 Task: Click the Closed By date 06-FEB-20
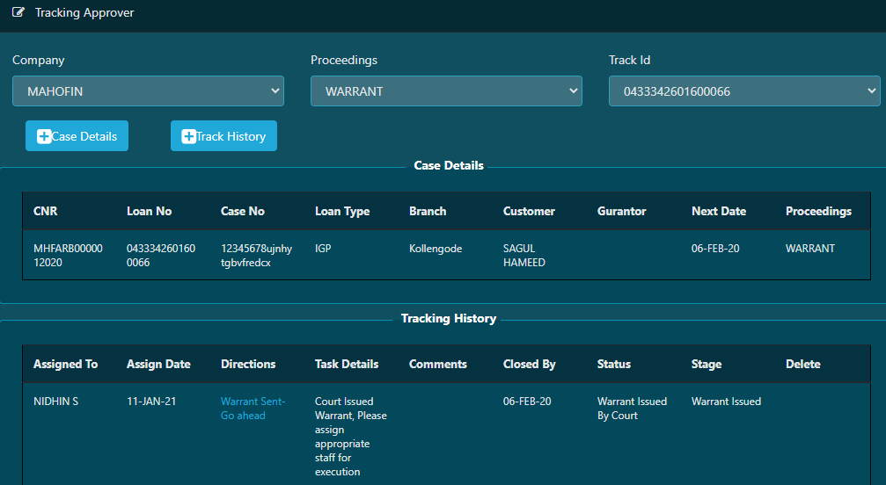click(527, 402)
